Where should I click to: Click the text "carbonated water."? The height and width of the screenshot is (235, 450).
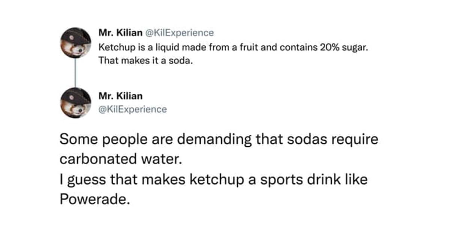click(121, 159)
